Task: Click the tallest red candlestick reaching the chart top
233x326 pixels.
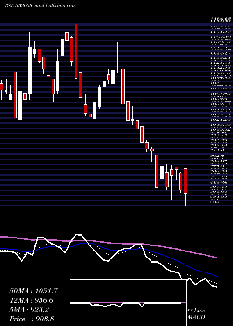Action: click(x=76, y=51)
